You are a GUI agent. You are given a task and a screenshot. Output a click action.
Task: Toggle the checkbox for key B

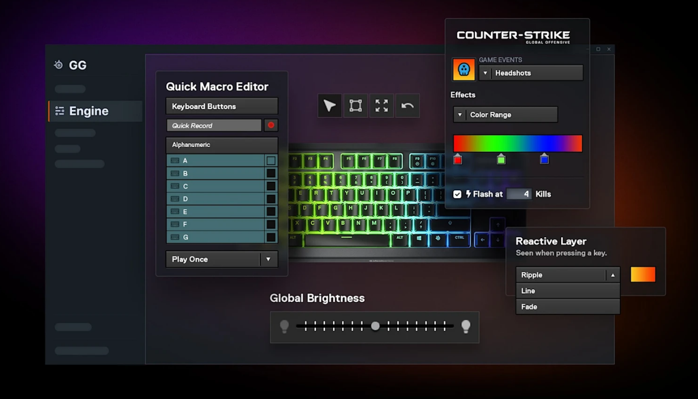(x=271, y=173)
